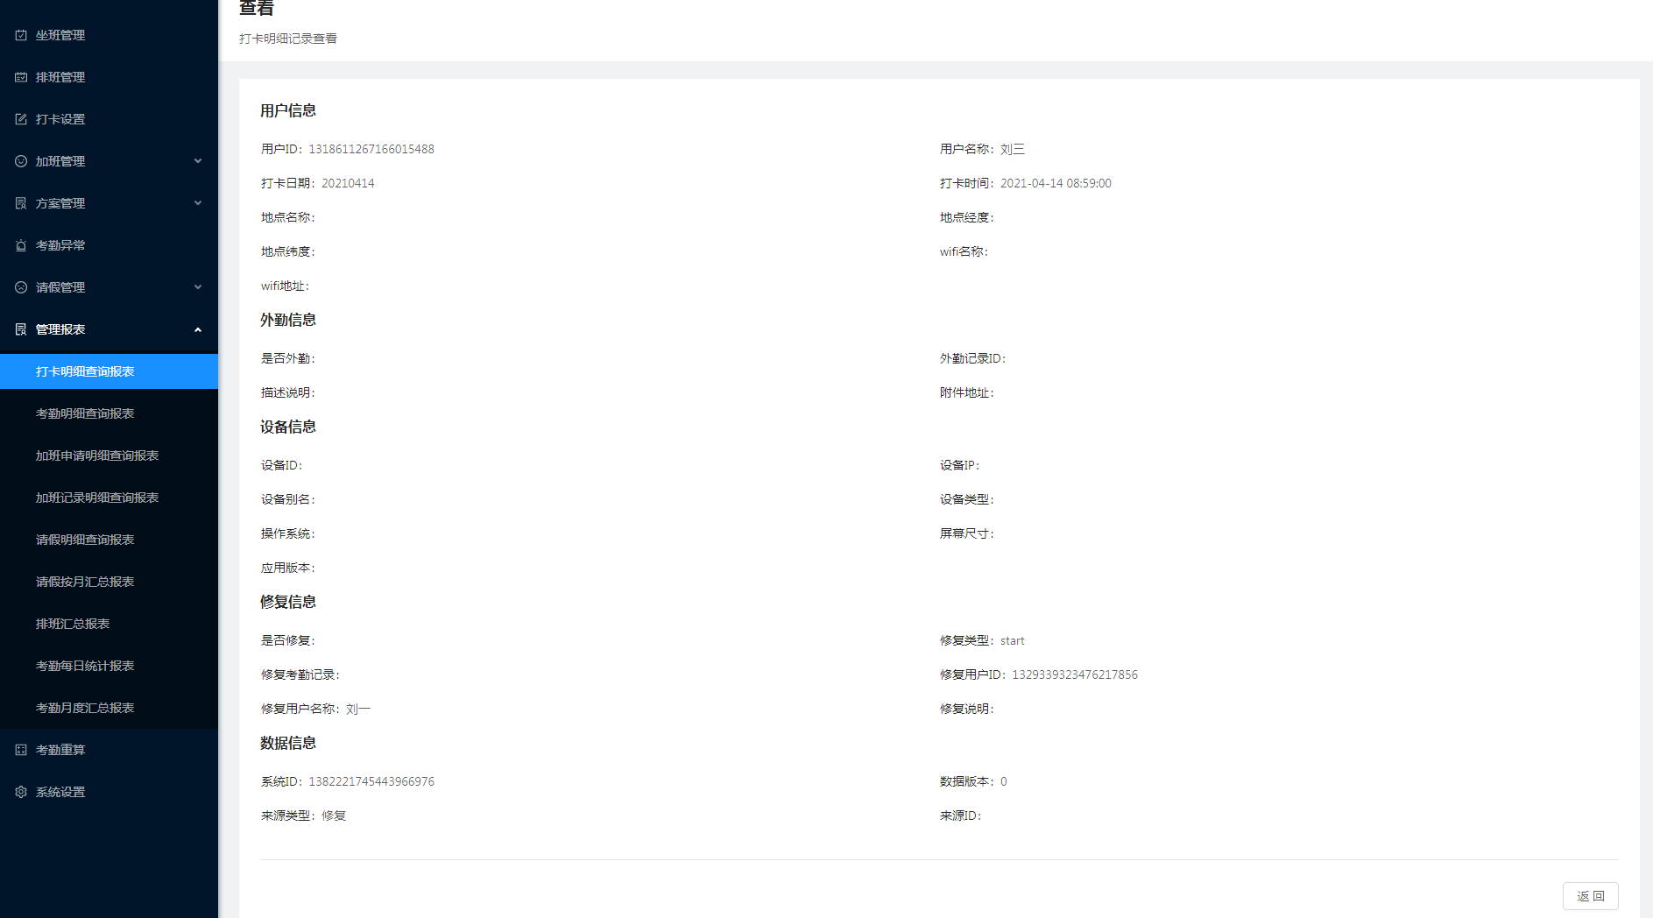The height and width of the screenshot is (918, 1653).
Task: Click the 方案管理 document icon
Action: (x=21, y=203)
